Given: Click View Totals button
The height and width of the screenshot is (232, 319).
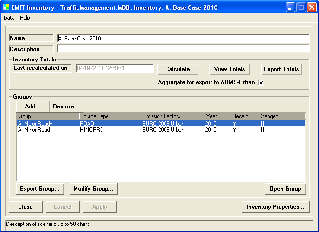Looking at the screenshot, I should point(230,69).
